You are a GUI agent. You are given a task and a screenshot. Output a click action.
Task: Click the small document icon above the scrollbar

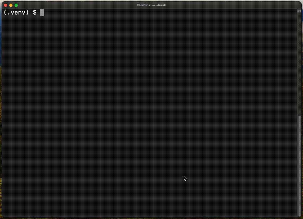tap(300, 11)
